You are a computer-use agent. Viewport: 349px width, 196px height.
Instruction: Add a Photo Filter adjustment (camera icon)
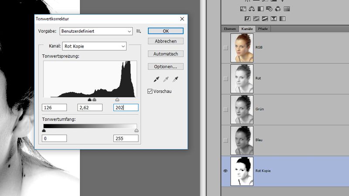(x=270, y=8)
